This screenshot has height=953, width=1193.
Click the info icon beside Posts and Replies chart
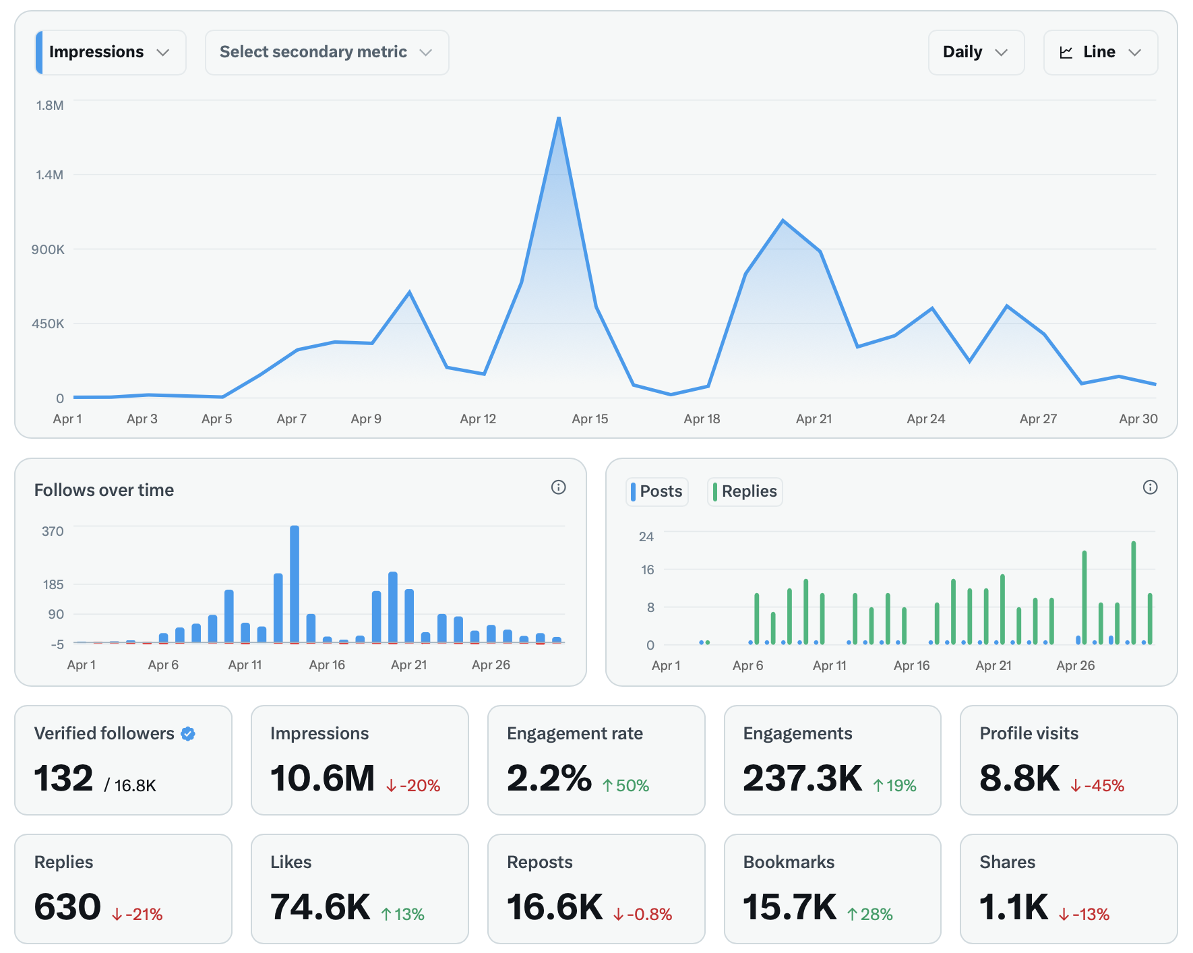click(x=1151, y=487)
